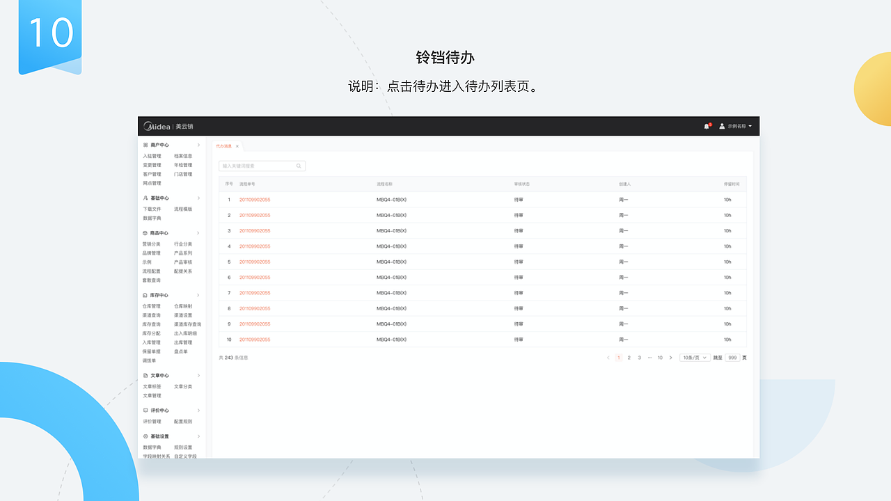切换到代办消息标签页

coord(224,146)
